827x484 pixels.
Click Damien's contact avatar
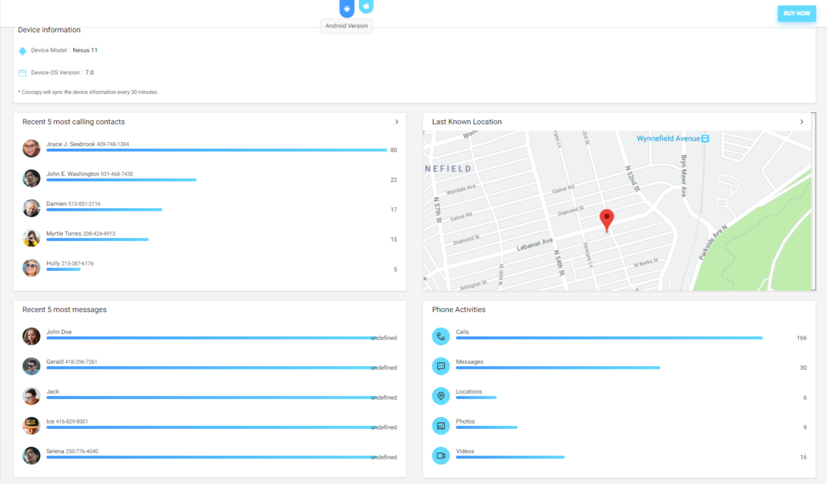[31, 208]
